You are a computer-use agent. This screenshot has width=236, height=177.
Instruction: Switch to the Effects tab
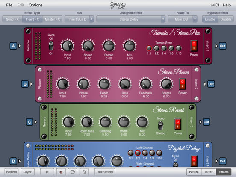(224, 172)
